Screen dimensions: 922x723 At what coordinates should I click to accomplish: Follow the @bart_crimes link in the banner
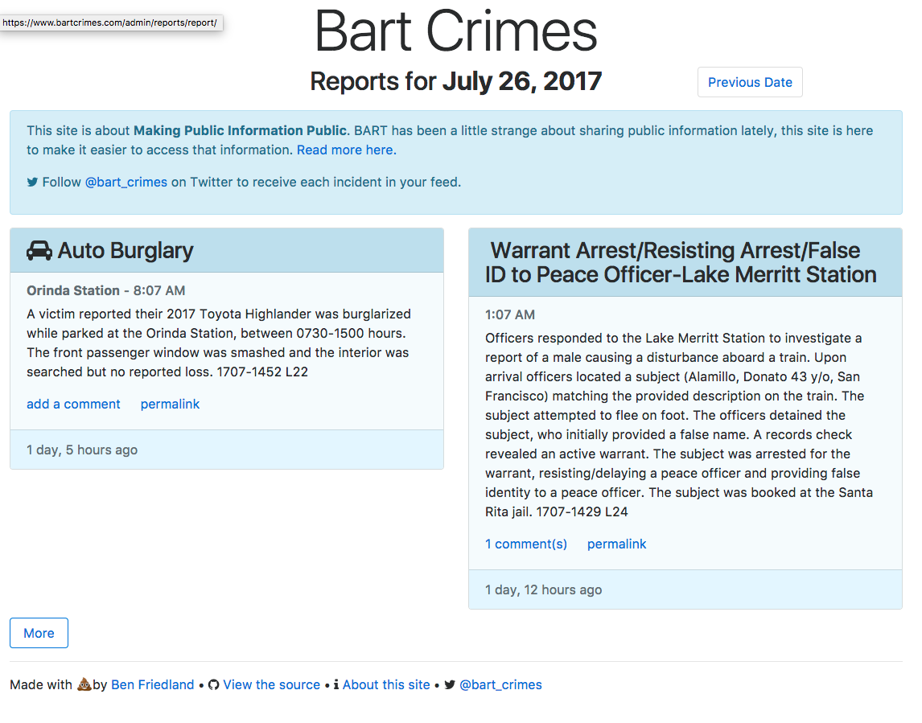(126, 182)
